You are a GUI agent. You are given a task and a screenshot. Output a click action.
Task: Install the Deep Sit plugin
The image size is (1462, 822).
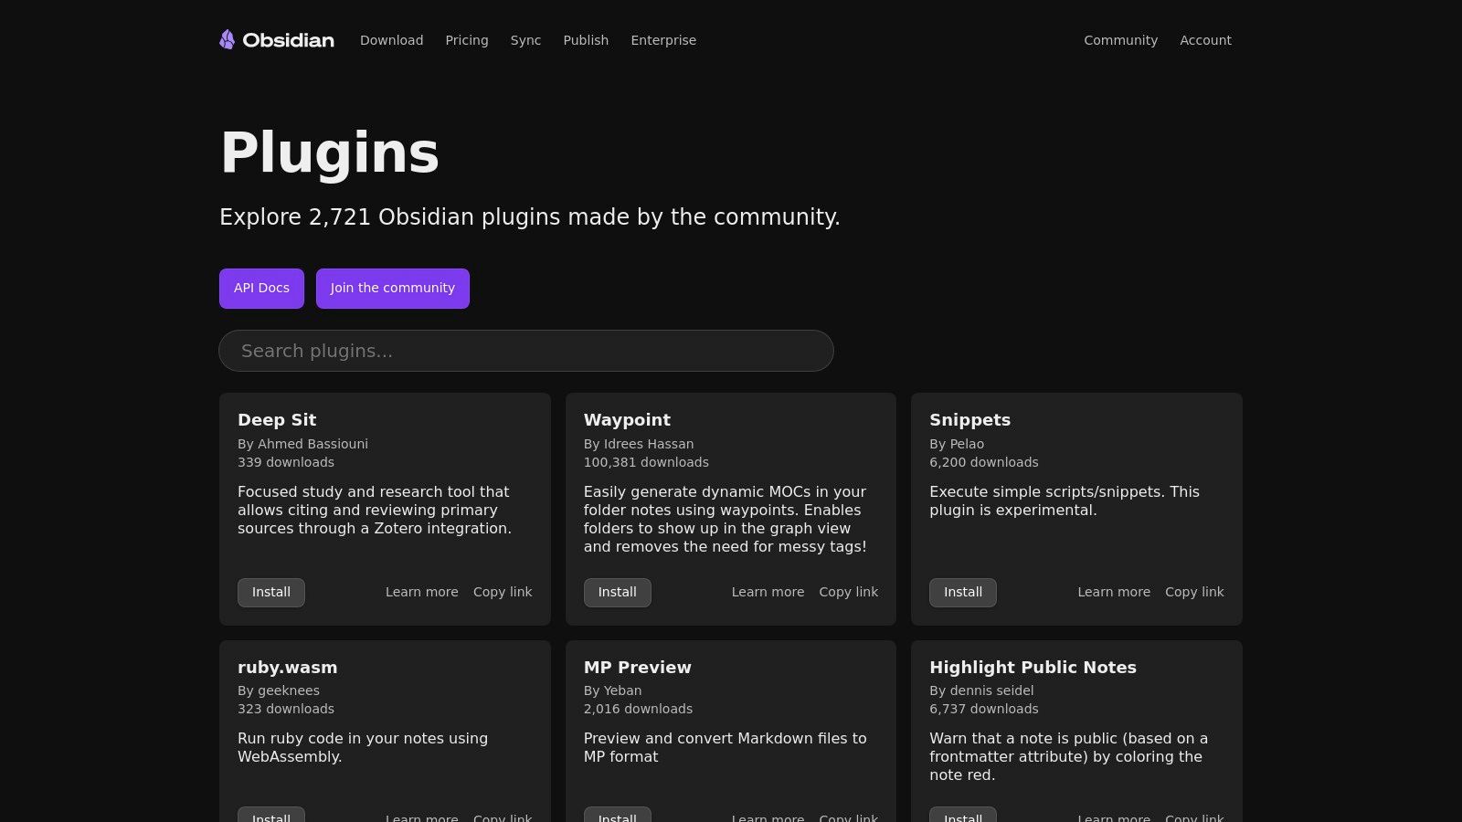tap(271, 592)
